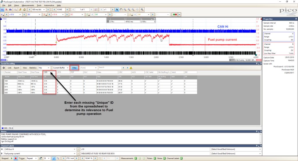Select yellow trigger diamond marker on waveform

point(56,42)
